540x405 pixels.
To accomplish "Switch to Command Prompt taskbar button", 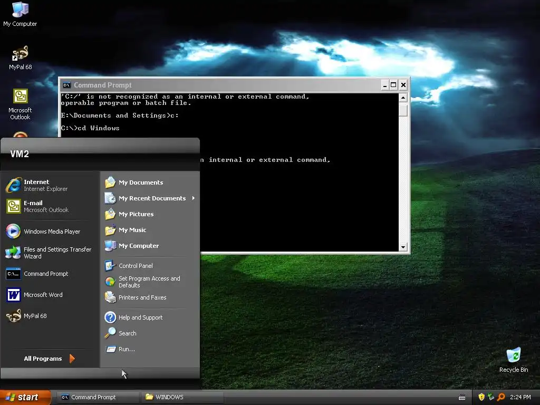I will click(x=98, y=397).
